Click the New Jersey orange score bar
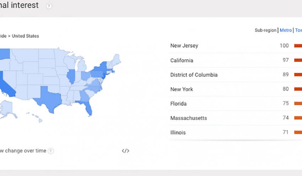The width and height of the screenshot is (302, 176). (298, 46)
